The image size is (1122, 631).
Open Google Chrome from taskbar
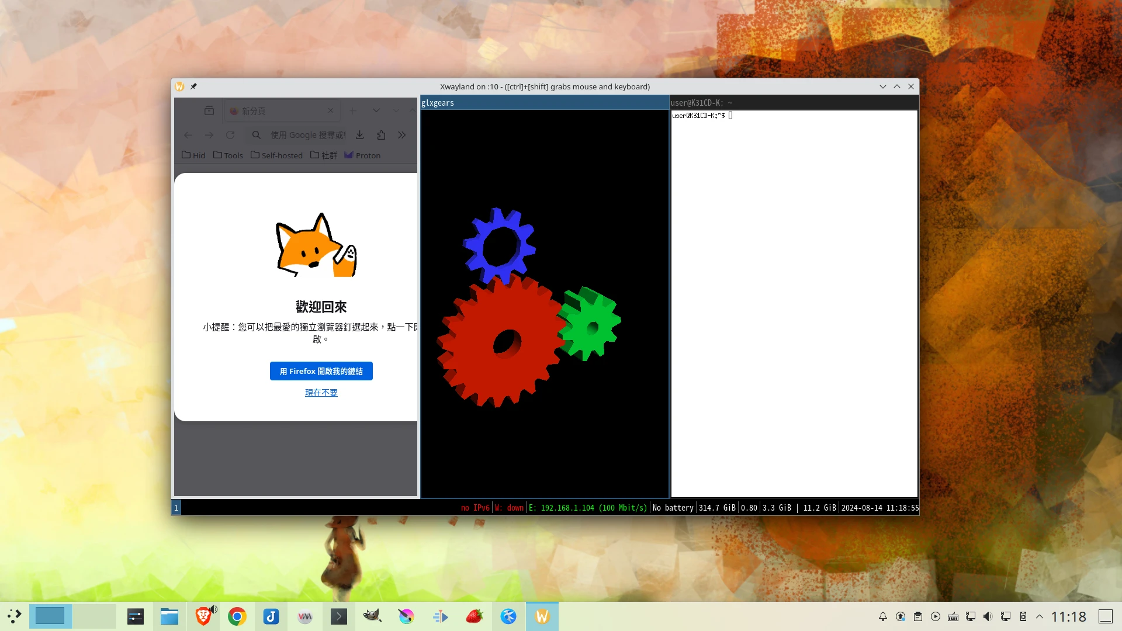237,616
